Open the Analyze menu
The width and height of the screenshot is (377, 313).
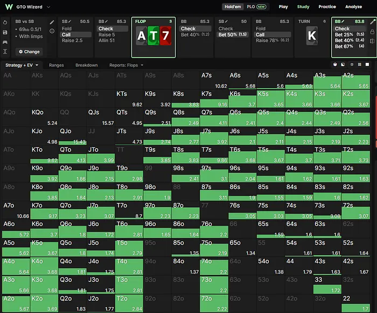tap(353, 6)
